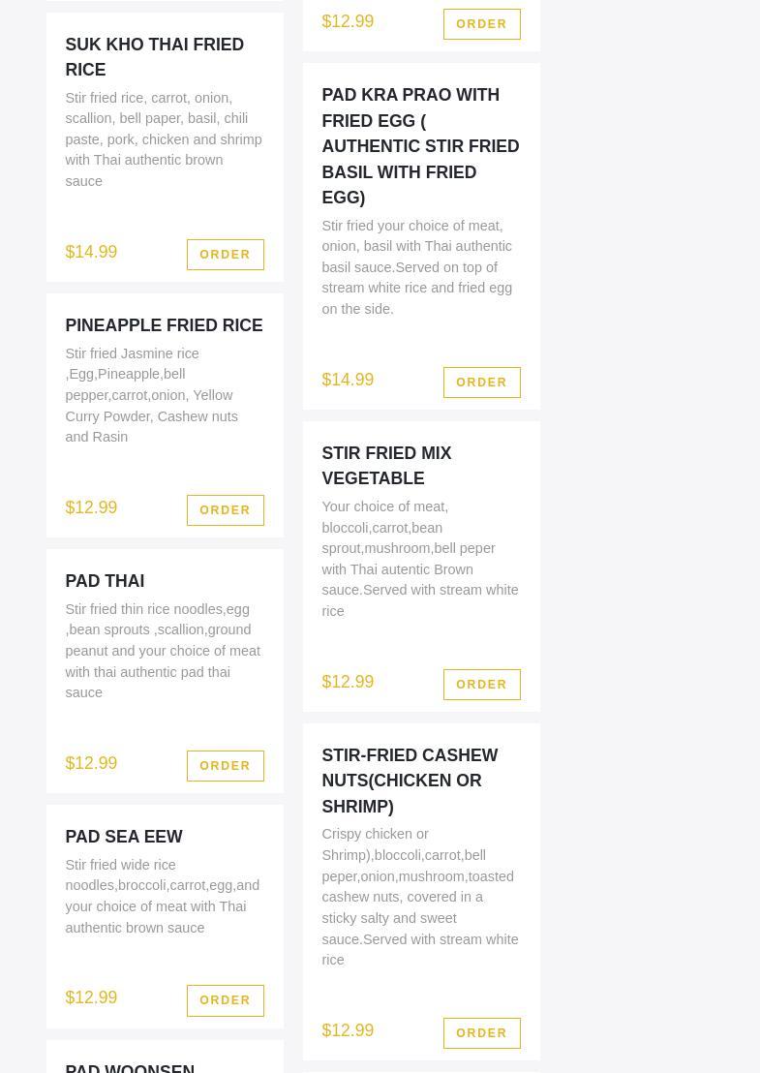This screenshot has width=760, height=1073.
Task: Order the Stir Fried Mix Vegetable
Action: pos(481,685)
